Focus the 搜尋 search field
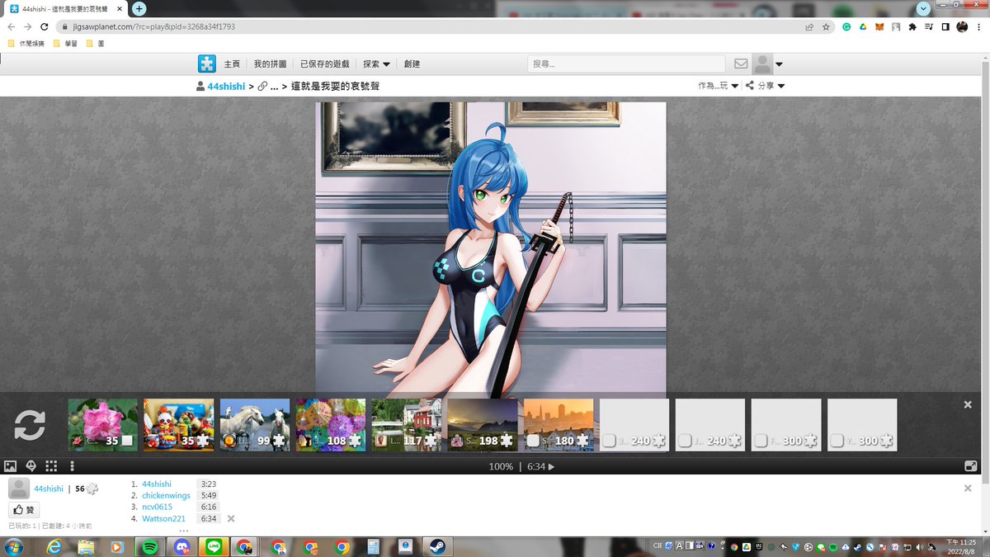 [x=625, y=64]
